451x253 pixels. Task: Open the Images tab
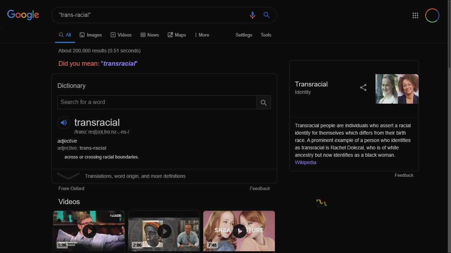coord(91,35)
